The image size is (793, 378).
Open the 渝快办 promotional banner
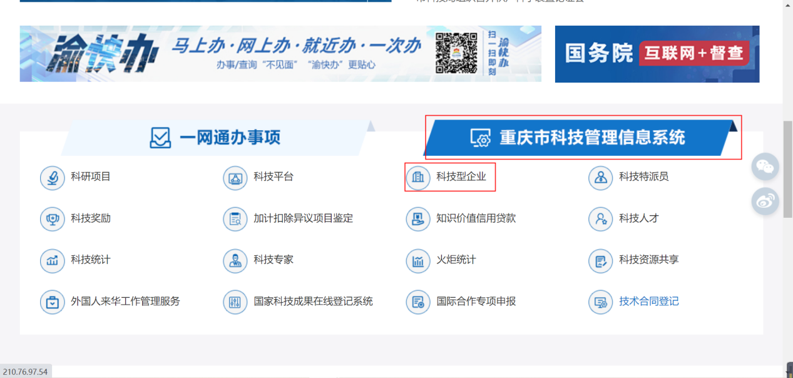pyautogui.click(x=250, y=54)
